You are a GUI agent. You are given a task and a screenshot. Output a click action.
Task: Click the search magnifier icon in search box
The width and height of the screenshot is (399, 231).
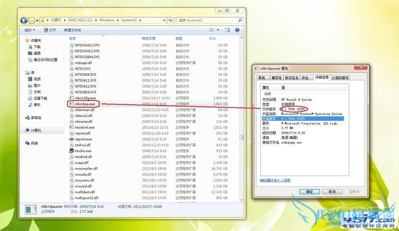[240, 20]
